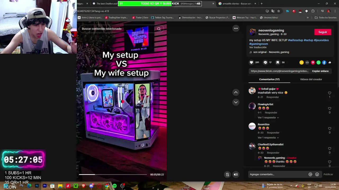Switch to armadillo dientes browser tab
The image size is (339, 190).
[x=237, y=4]
